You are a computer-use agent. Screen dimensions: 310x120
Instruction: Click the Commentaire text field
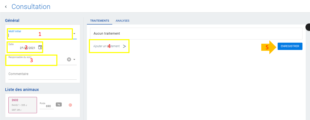point(43,74)
